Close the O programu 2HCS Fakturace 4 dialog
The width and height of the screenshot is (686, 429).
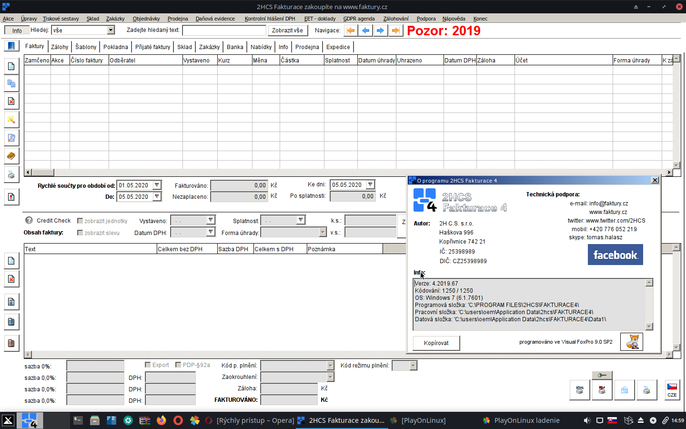click(655, 180)
